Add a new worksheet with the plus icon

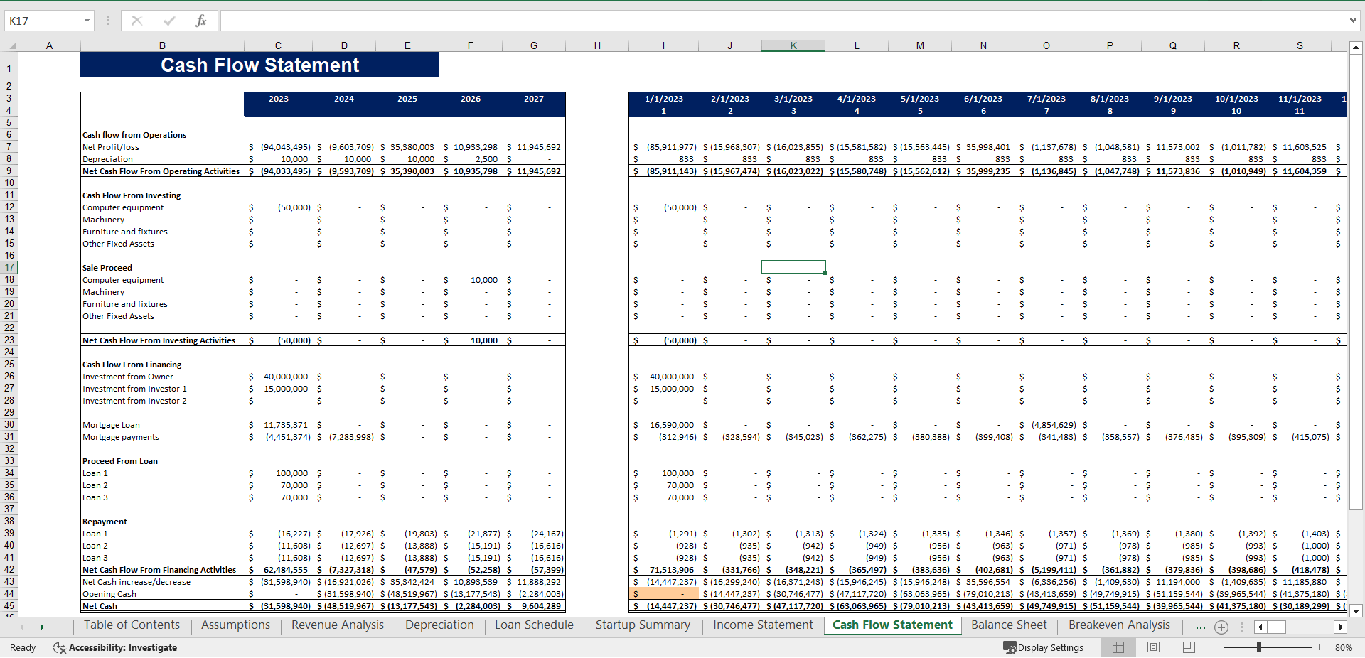coord(1221,627)
